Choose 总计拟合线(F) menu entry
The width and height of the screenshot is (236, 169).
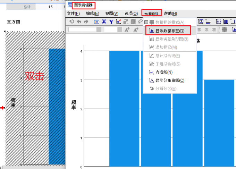[170, 56]
